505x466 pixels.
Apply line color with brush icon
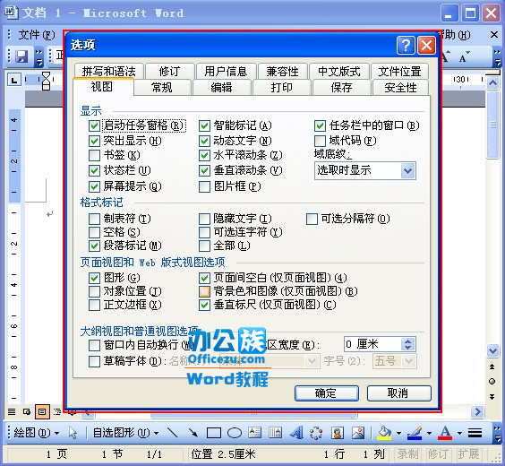tap(415, 433)
